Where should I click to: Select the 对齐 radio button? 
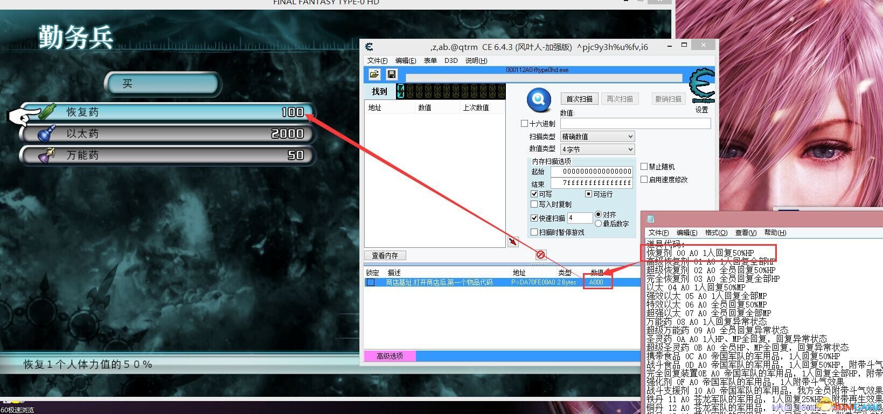[598, 215]
